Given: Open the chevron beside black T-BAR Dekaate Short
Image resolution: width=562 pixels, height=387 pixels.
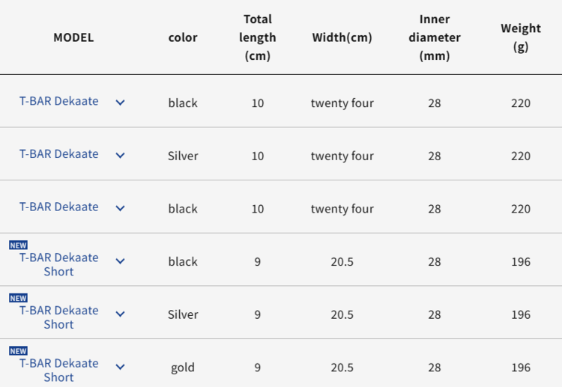Looking at the screenshot, I should pos(120,261).
